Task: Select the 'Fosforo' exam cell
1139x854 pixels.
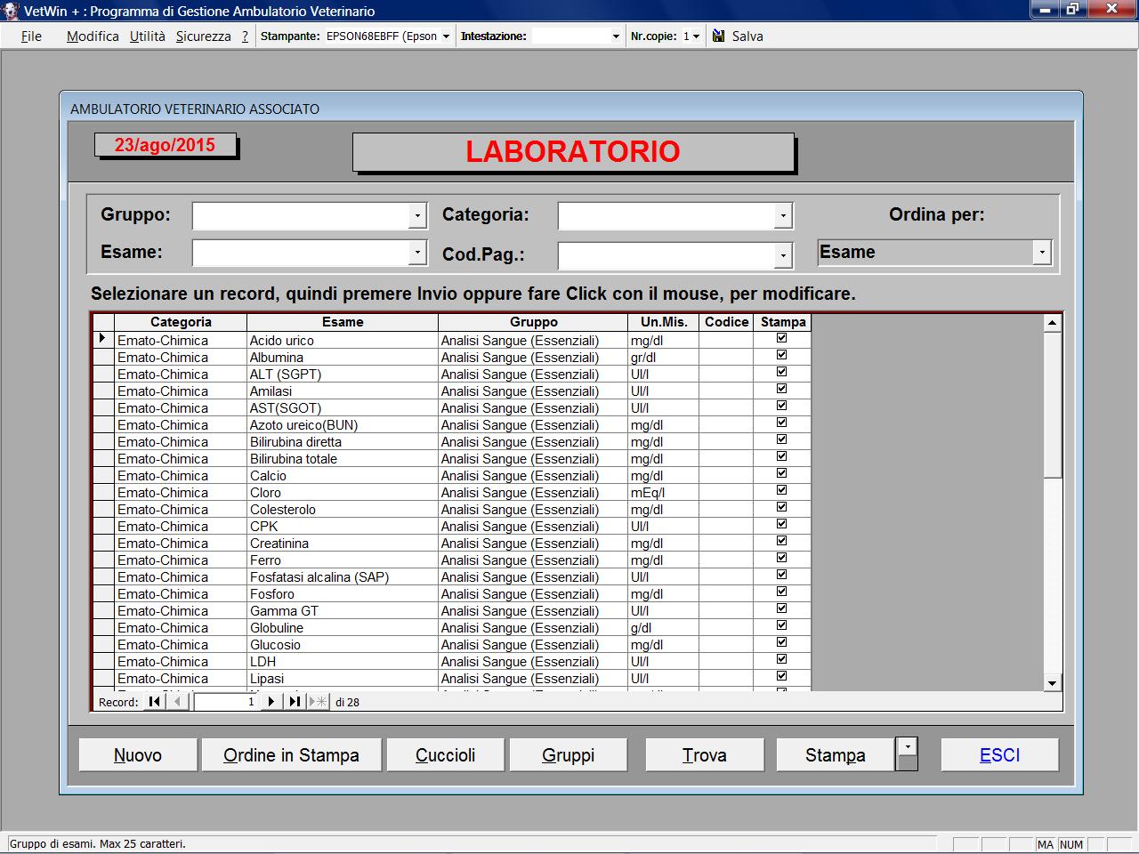Action: pos(343,594)
